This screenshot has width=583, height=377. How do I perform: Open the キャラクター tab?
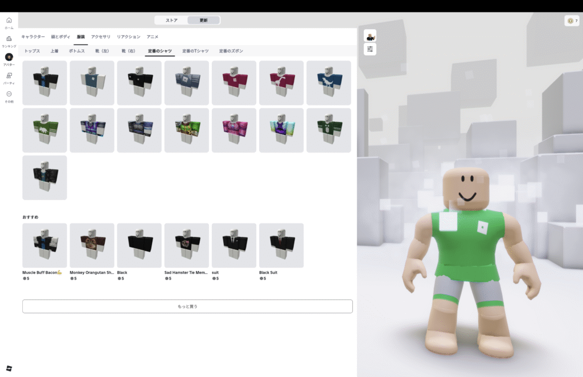33,36
